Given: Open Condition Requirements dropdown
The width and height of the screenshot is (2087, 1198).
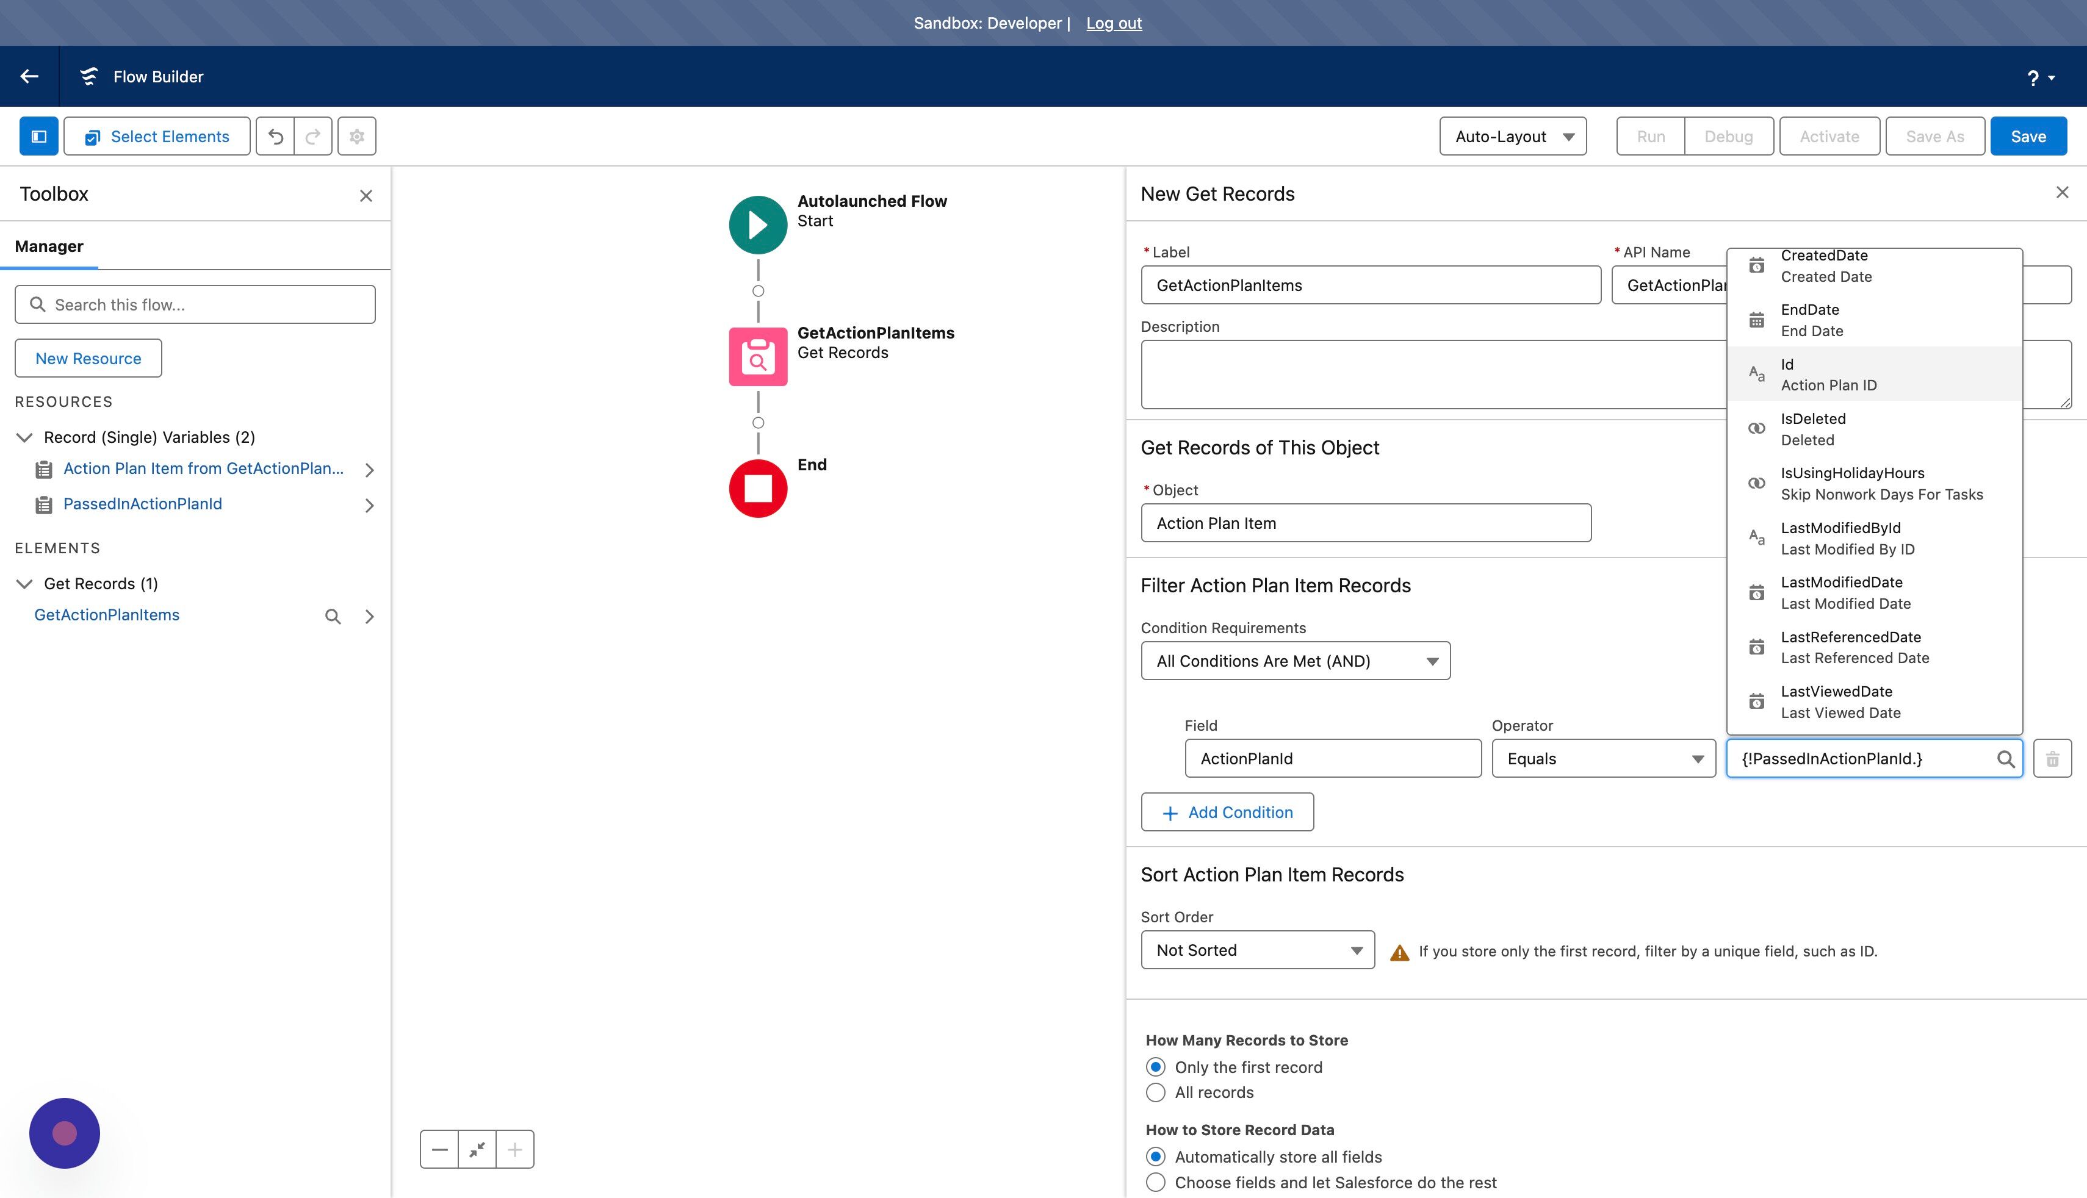Looking at the screenshot, I should coord(1296,661).
